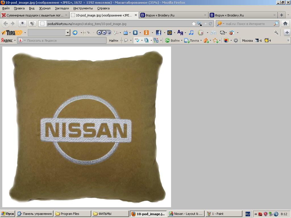The image size is (291, 218).
Task: Start playback in the toolbar radio player
Action: pos(104,33)
